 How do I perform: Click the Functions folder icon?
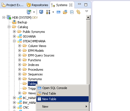[x=25, y=60]
